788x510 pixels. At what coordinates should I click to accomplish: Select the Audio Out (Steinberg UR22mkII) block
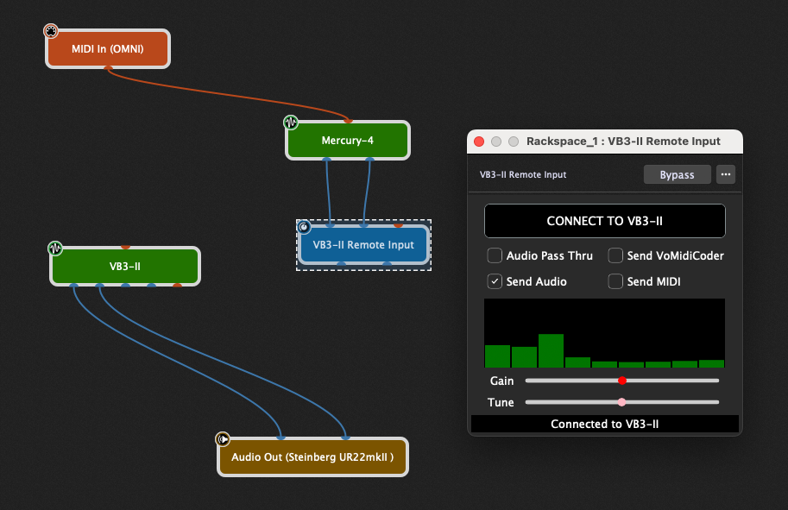312,456
